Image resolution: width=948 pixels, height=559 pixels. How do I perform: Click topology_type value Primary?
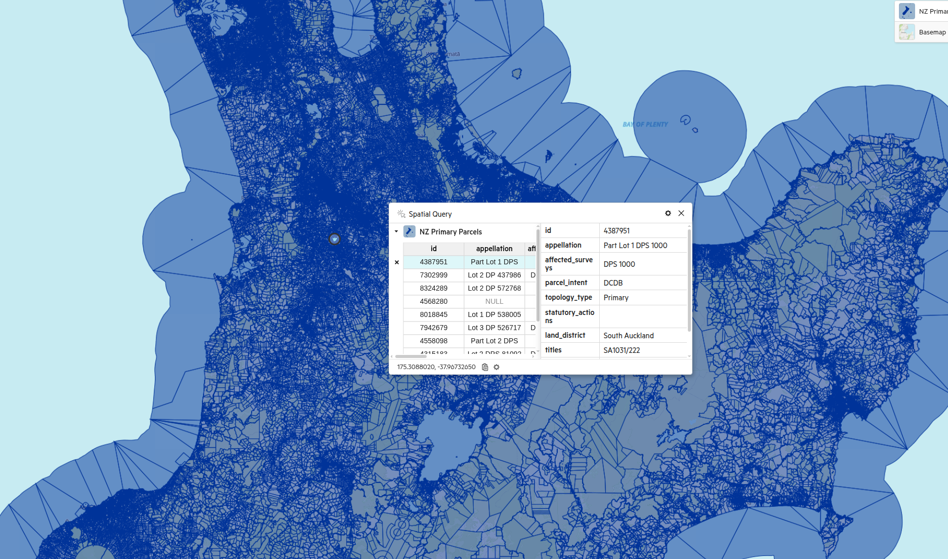616,298
